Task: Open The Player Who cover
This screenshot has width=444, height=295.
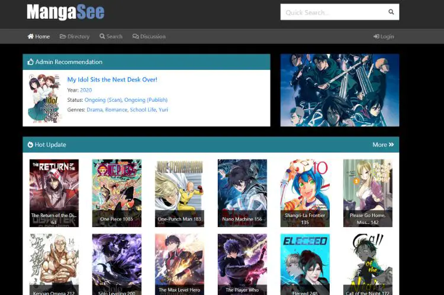Action: (242, 264)
